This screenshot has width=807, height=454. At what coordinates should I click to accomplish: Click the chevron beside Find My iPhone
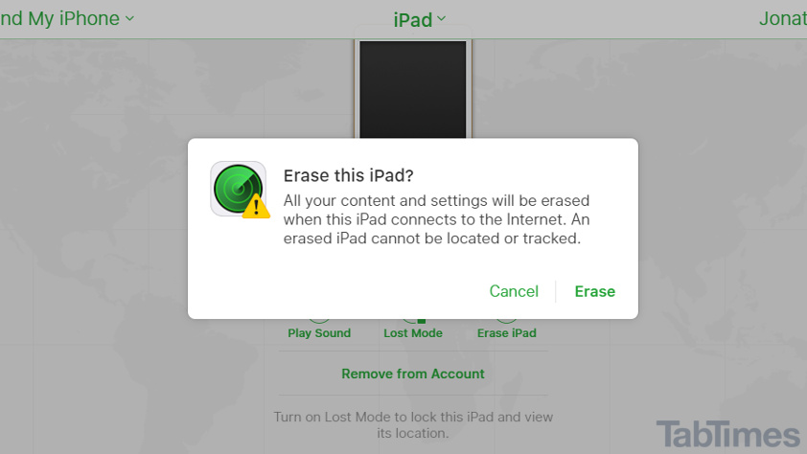(x=129, y=18)
